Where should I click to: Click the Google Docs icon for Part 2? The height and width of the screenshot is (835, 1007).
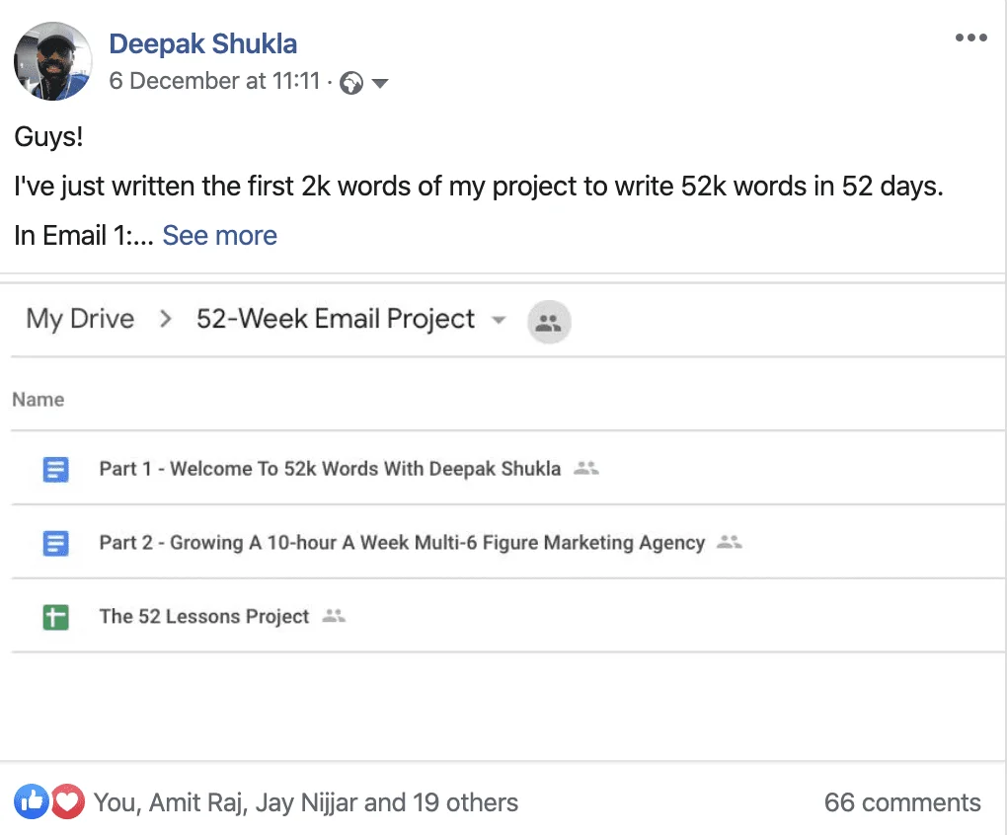coord(56,543)
